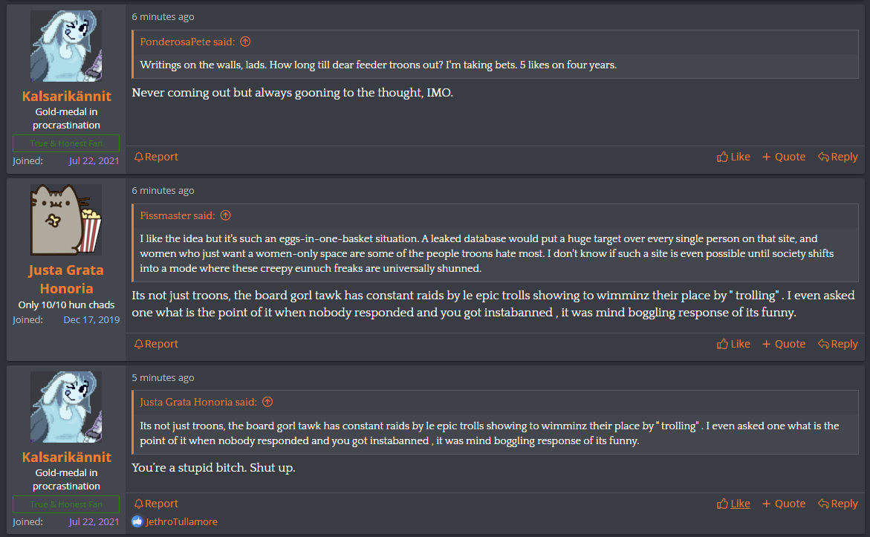The height and width of the screenshot is (537, 870).
Task: Click the Kalsarikännit avatar on the 5-minutes-ago post
Action: [x=66, y=407]
